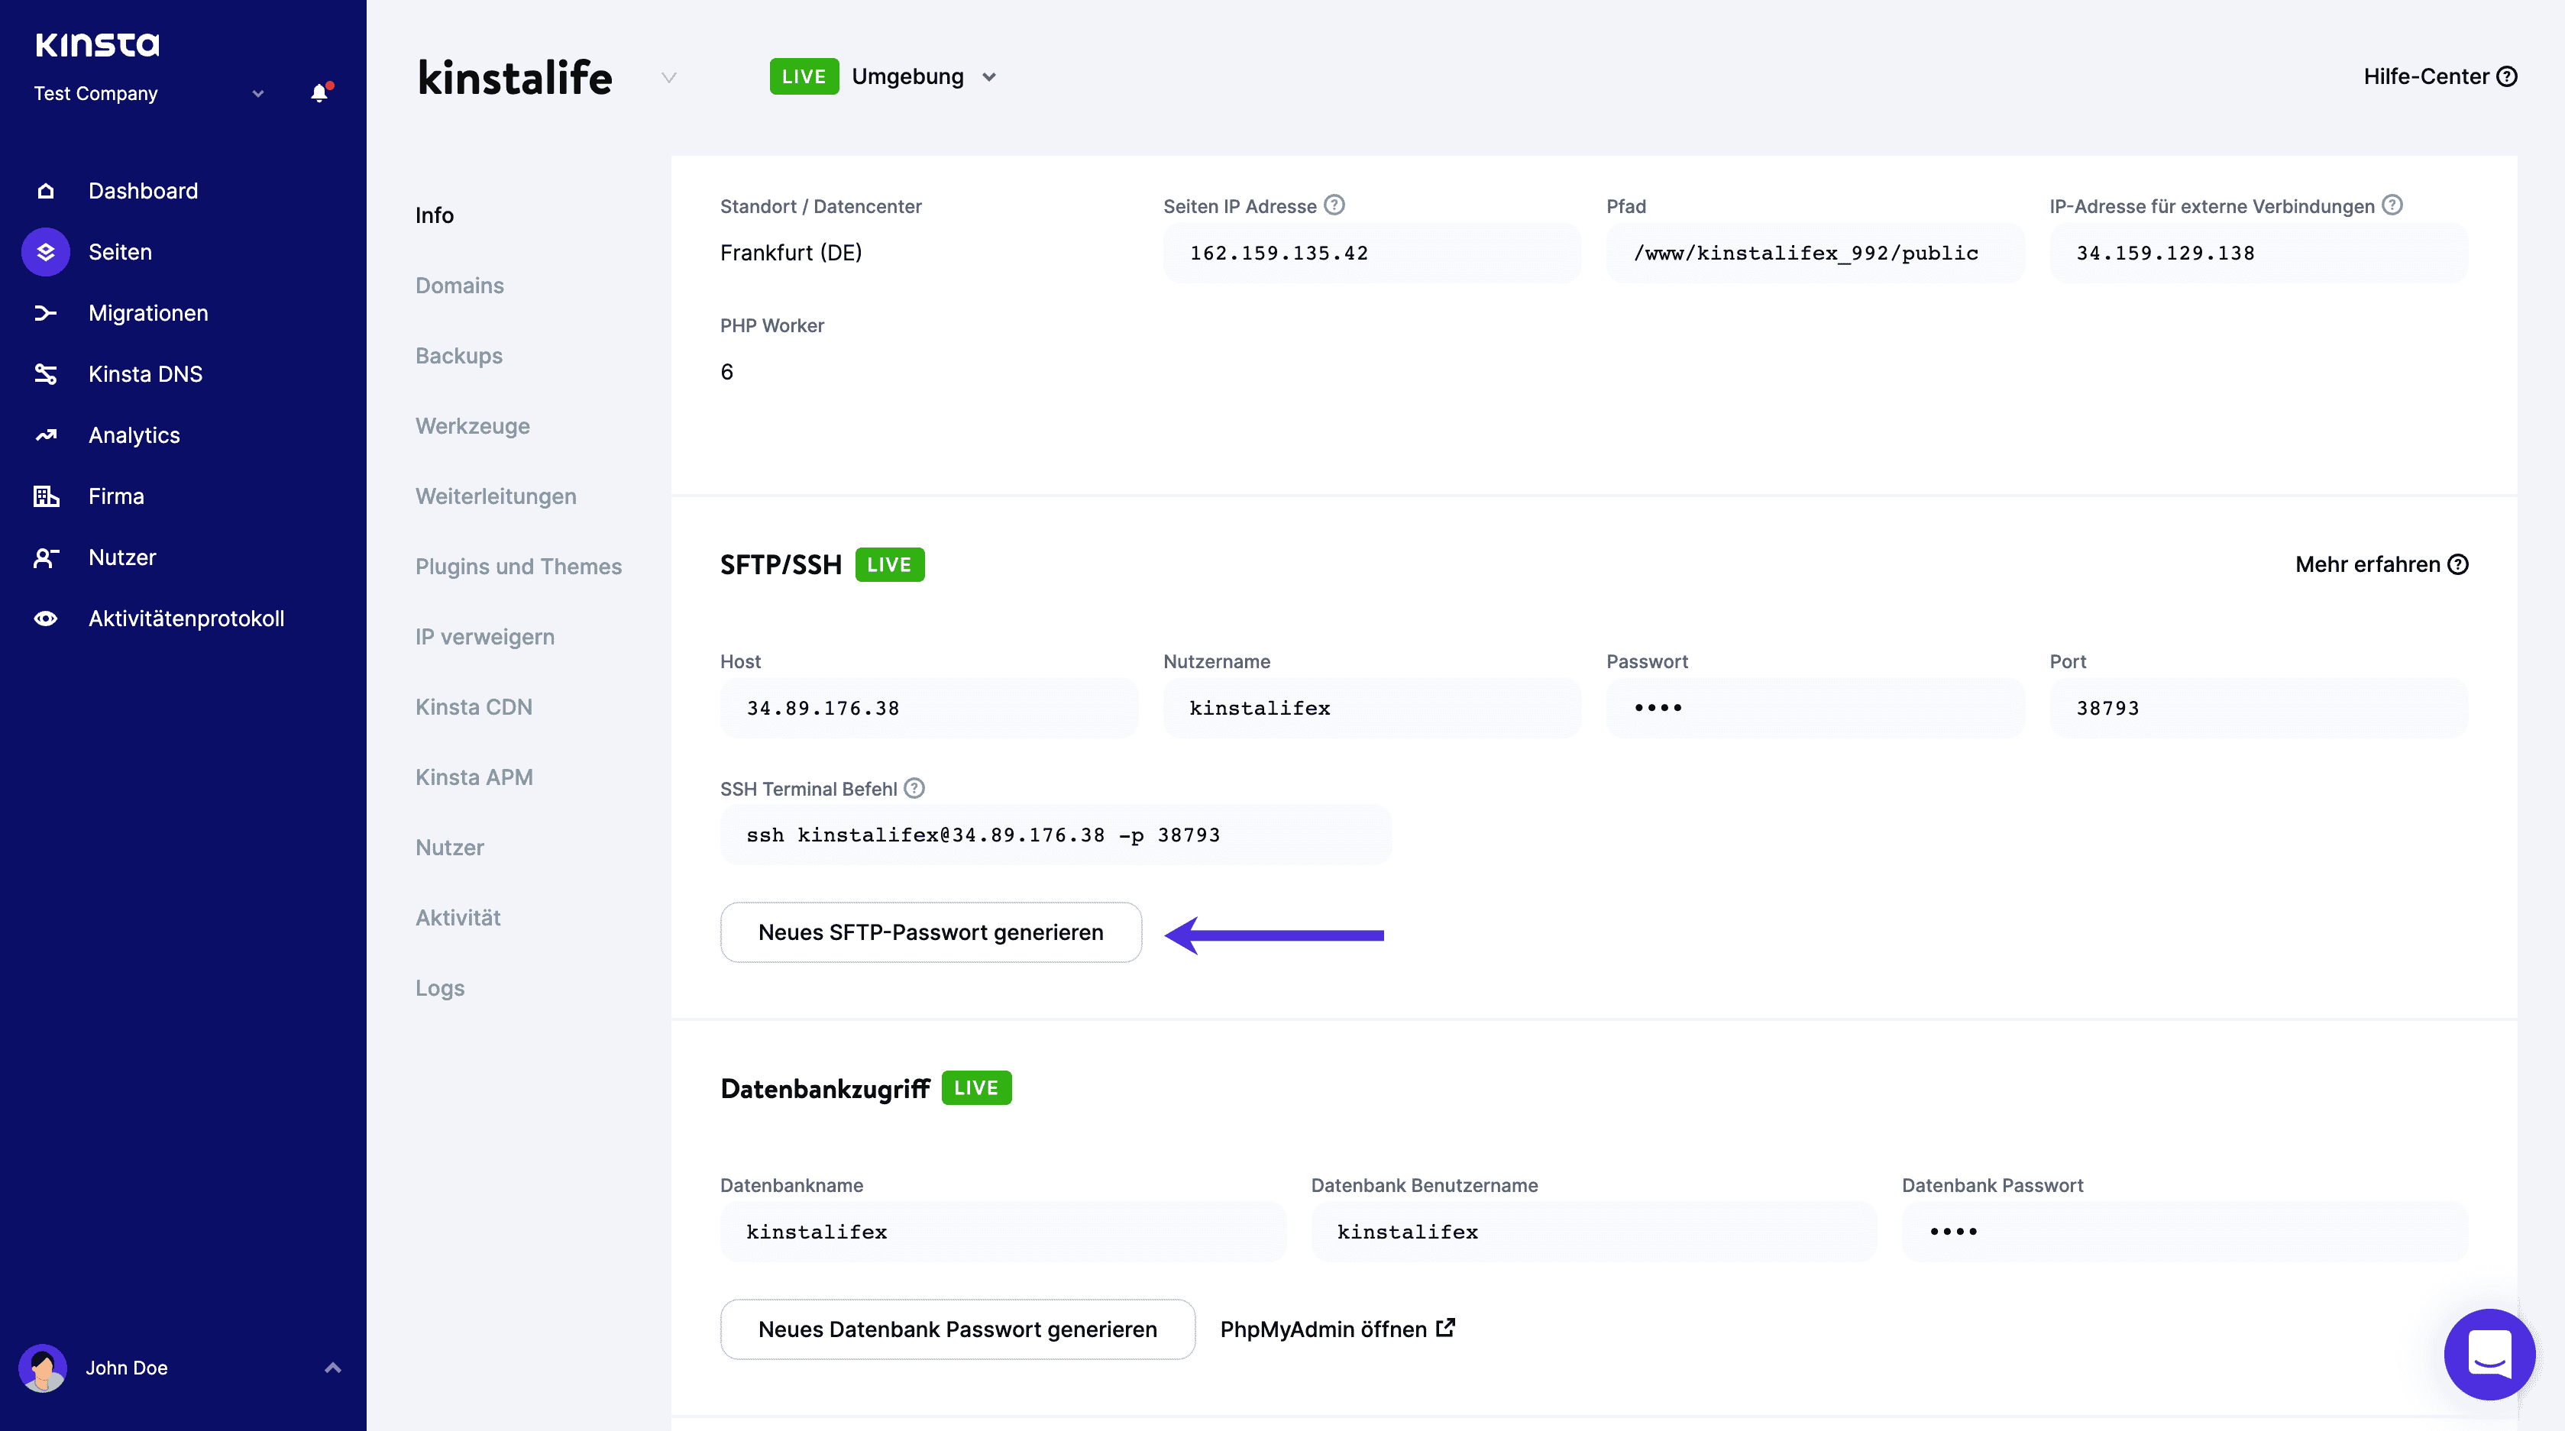Screen dimensions: 2565x1431
Task: Open Dashboard via the home icon
Action: coord(46,190)
